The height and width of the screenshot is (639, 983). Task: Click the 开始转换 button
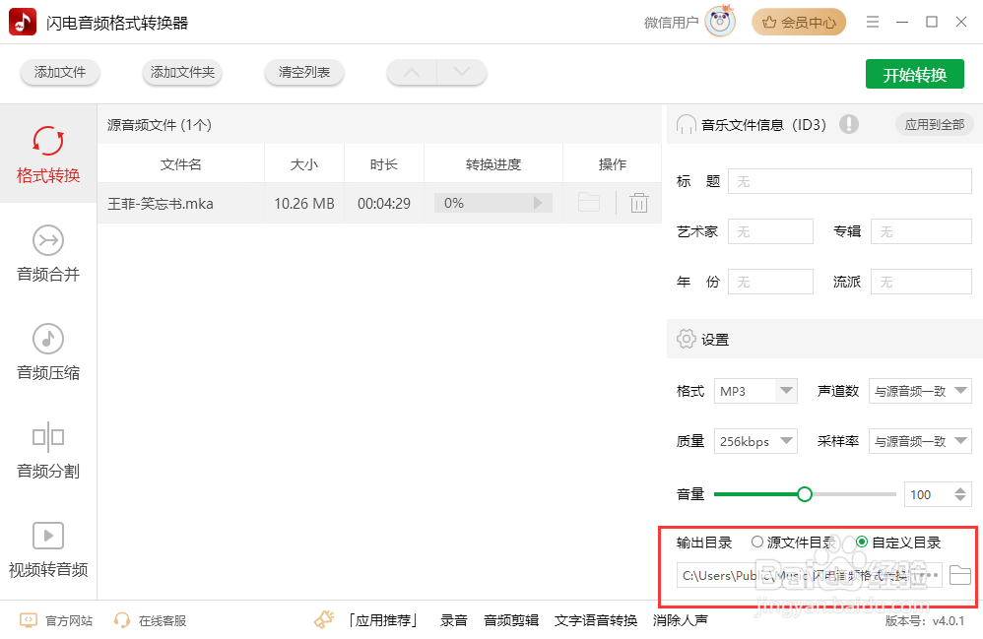[x=914, y=74]
